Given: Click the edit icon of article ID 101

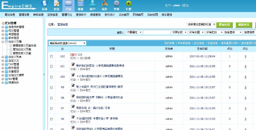Looking at the screenshot, I should point(73,64).
